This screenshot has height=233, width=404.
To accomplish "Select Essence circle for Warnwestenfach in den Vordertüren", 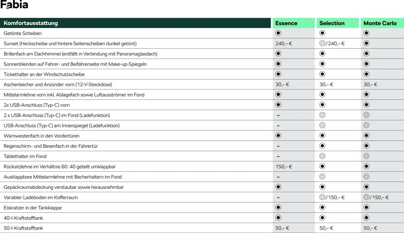I will pyautogui.click(x=278, y=135).
